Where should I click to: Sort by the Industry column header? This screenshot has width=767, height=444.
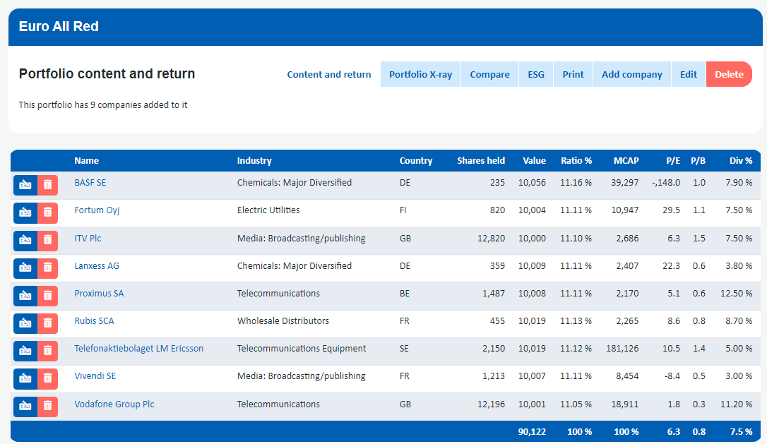pyautogui.click(x=254, y=161)
